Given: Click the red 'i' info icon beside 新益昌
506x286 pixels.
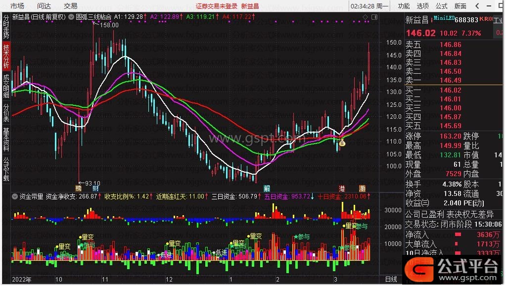Looking at the screenshot, I should click(x=431, y=20).
